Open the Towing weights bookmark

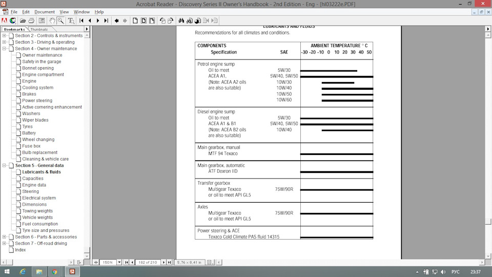pos(37,211)
